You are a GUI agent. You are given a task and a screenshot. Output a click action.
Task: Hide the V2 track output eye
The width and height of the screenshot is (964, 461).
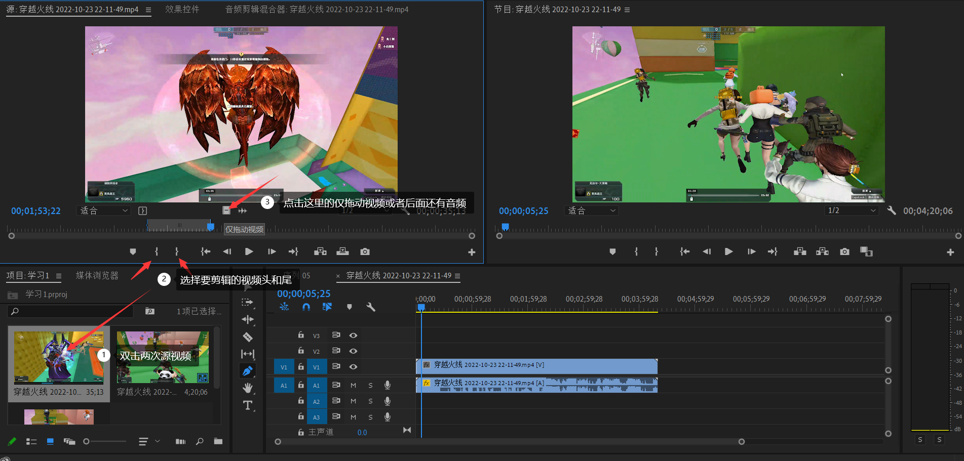point(353,351)
